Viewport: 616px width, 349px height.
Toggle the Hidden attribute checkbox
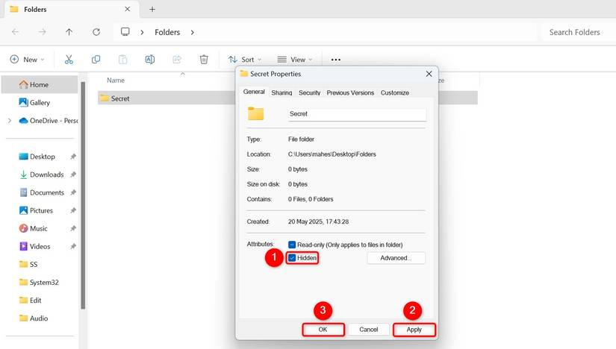[292, 258]
